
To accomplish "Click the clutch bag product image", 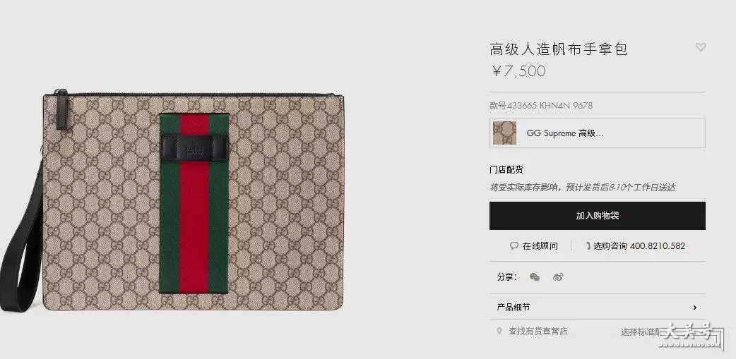I will click(x=174, y=200).
